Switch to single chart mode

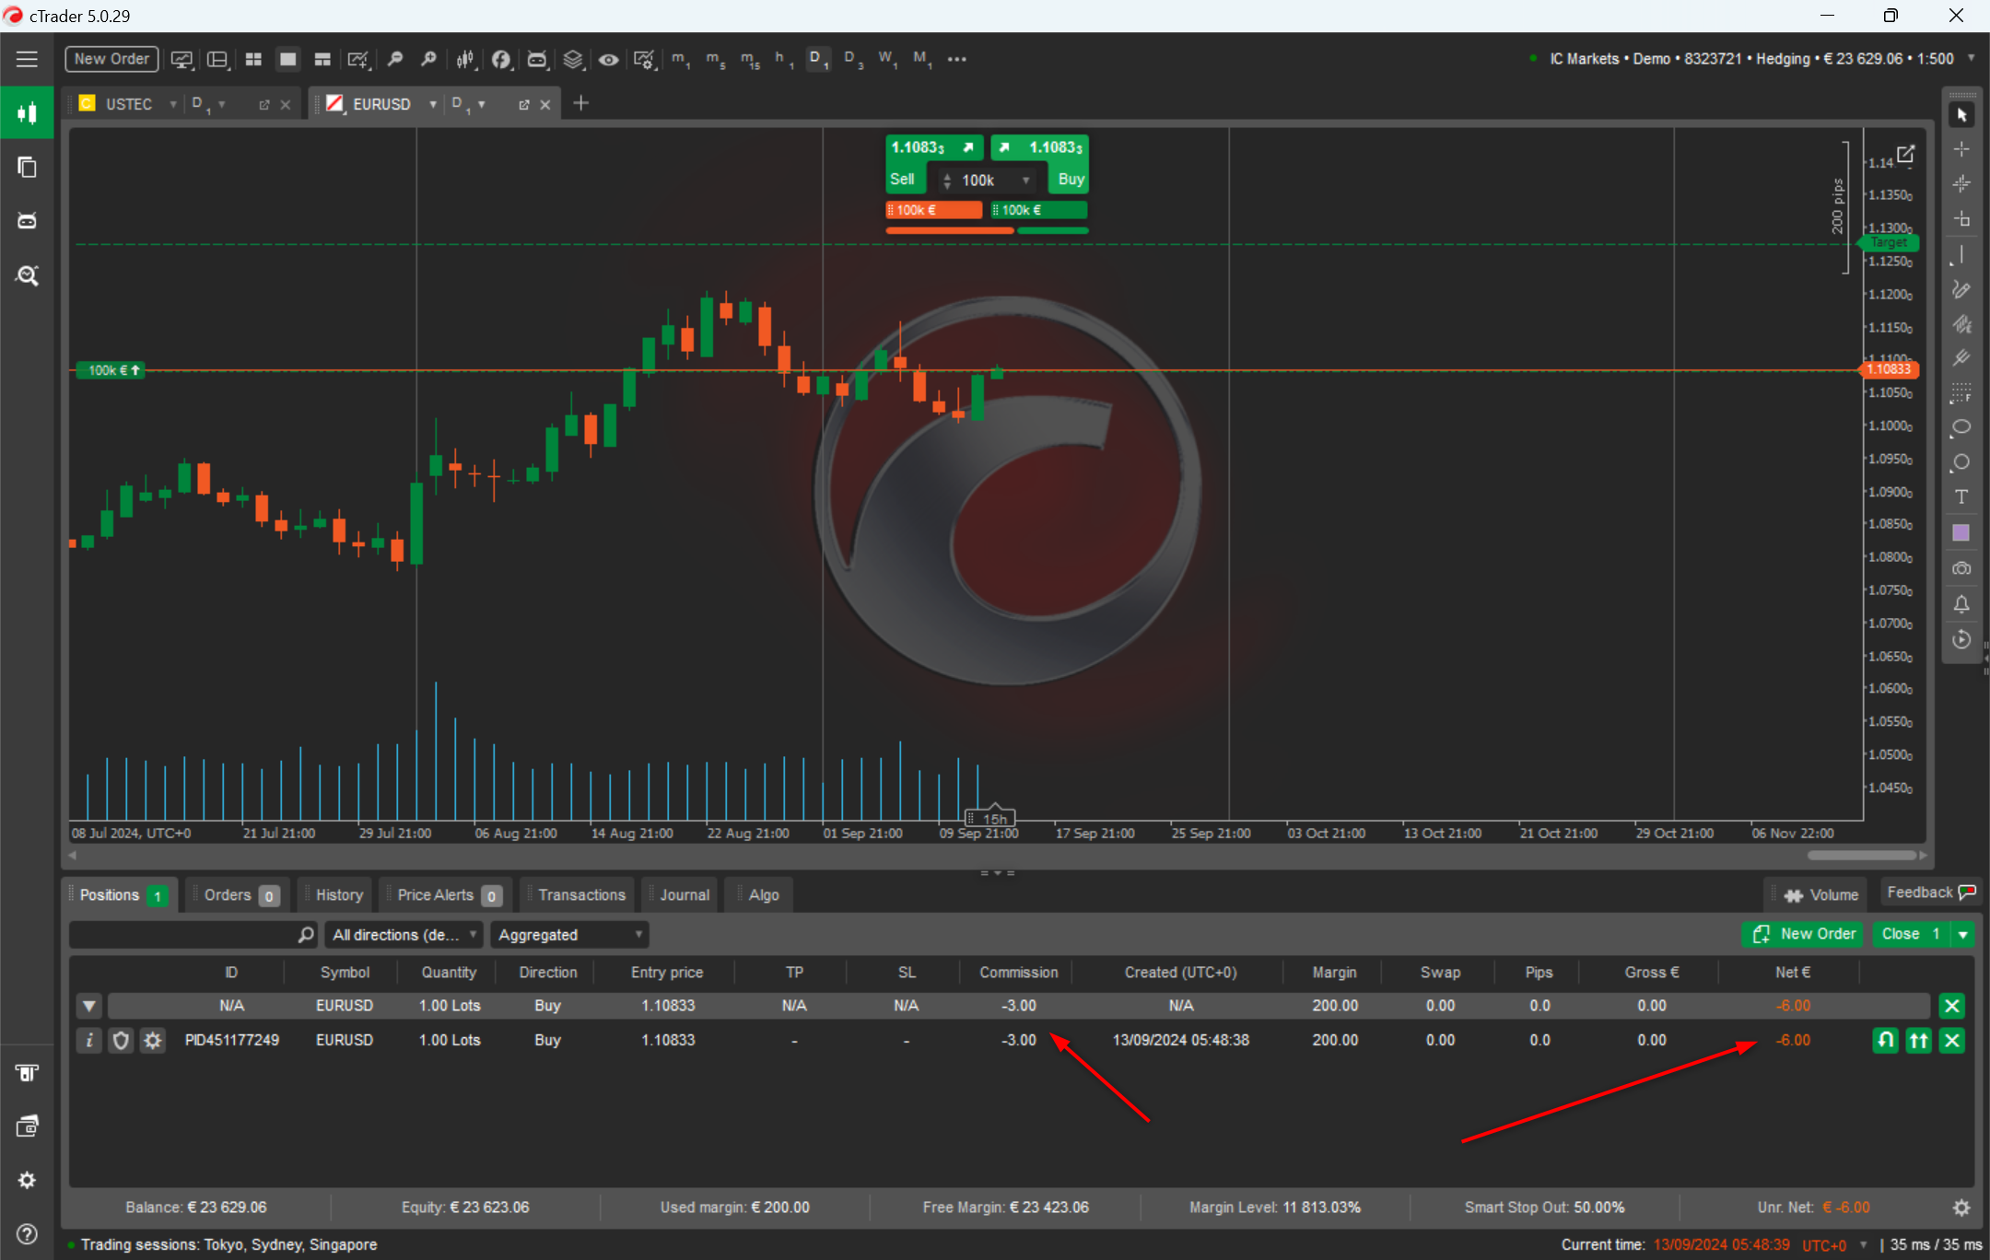287,59
